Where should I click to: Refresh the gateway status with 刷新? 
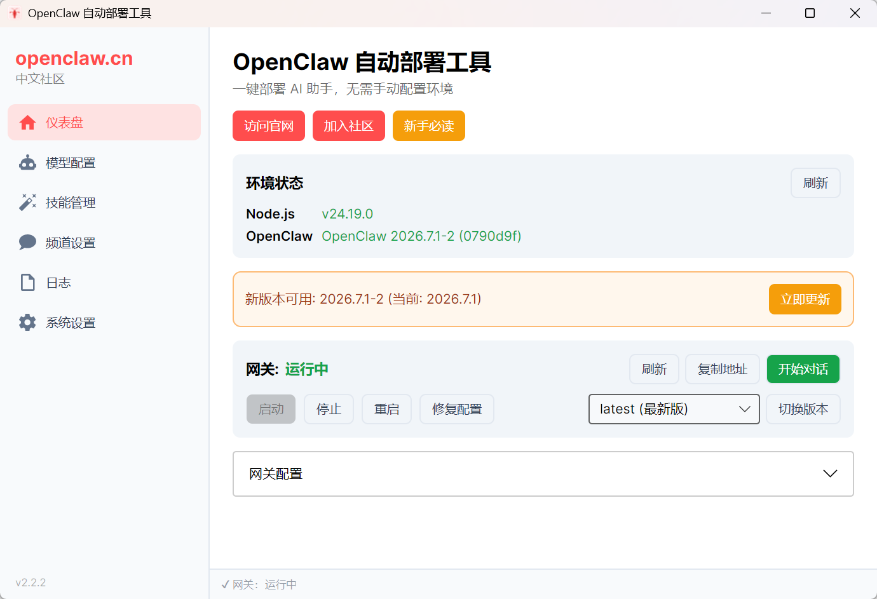654,369
